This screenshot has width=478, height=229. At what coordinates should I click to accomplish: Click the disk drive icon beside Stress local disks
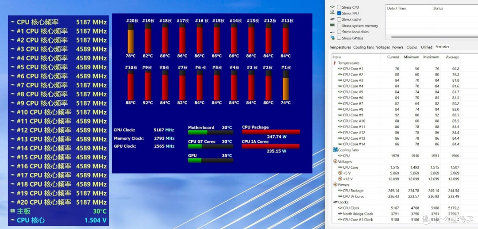[x=332, y=32]
